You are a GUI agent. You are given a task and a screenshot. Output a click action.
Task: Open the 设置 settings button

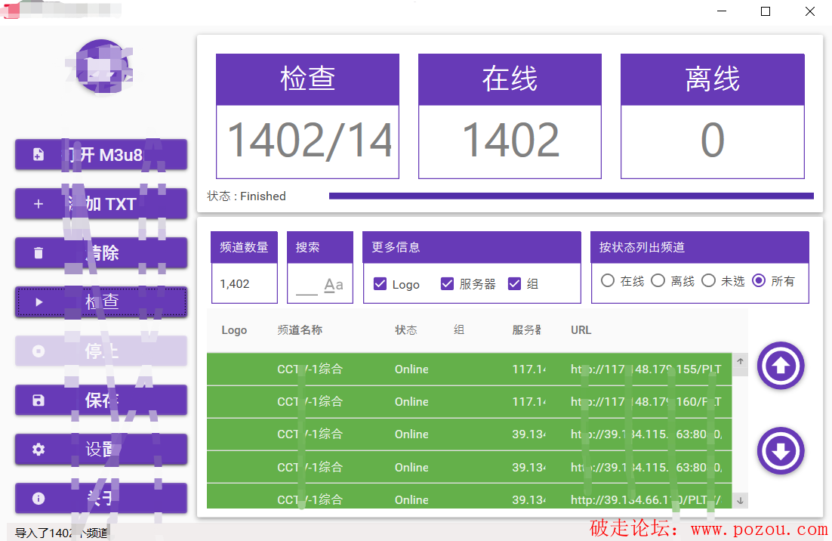click(101, 449)
